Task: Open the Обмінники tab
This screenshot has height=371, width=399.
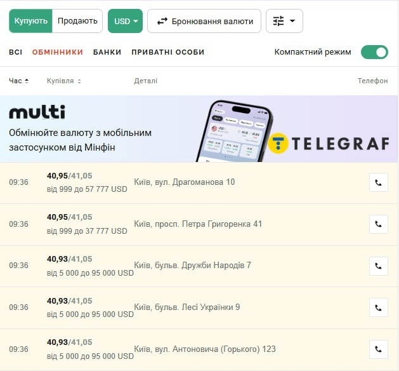Action: tap(57, 52)
